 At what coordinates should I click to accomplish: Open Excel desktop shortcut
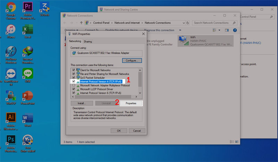[28, 31]
